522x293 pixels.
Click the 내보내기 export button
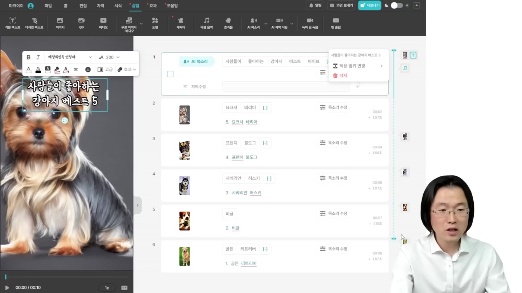369,5
